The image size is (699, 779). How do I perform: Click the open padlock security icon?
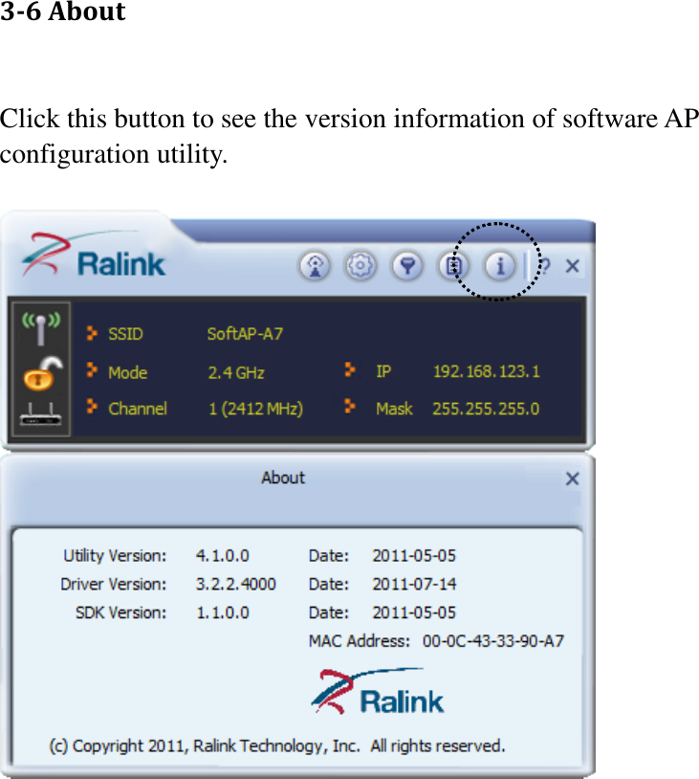[43, 373]
